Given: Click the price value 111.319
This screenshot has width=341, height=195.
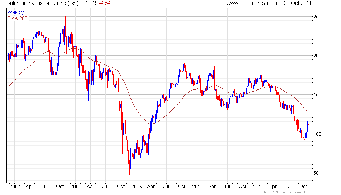Looking at the screenshot, I should coord(89,3).
